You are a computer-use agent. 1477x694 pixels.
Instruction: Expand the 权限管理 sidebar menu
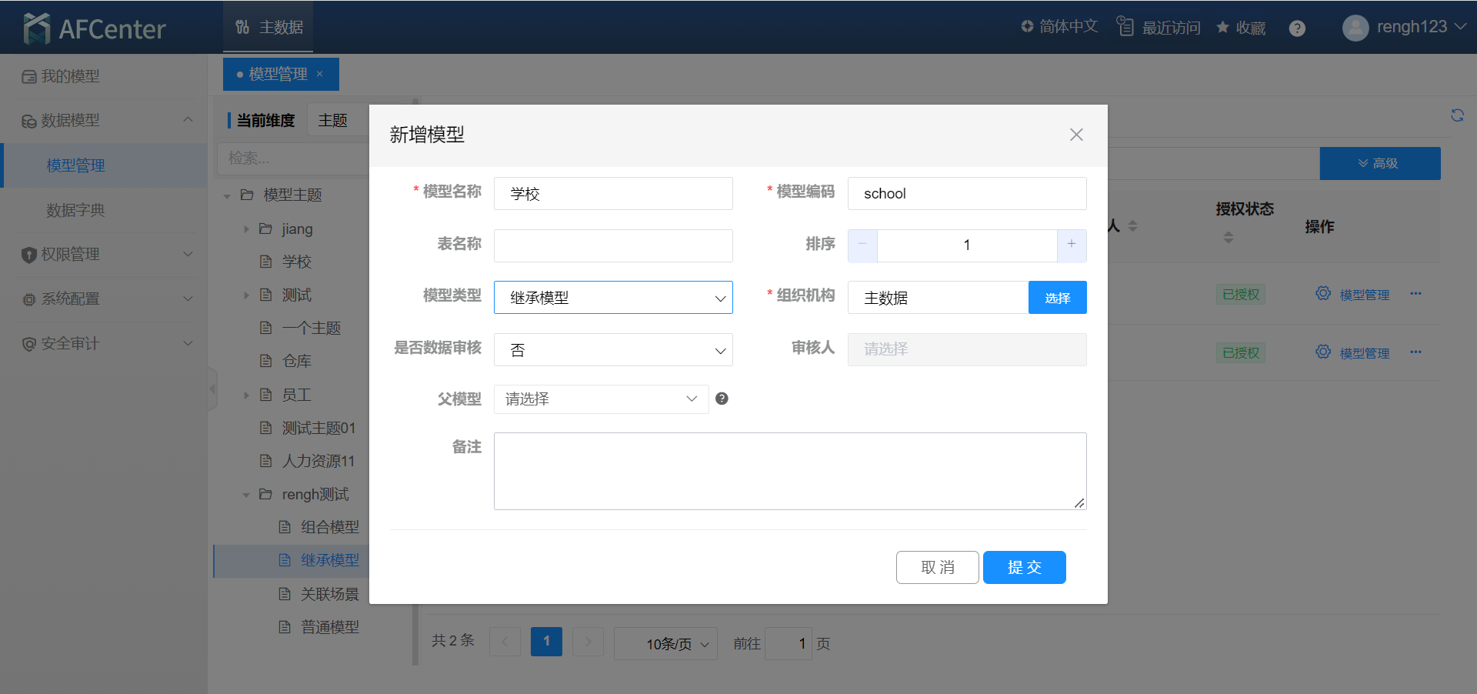coord(104,255)
